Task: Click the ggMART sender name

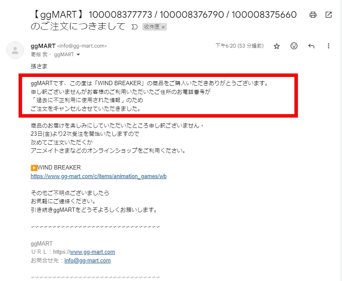Action: [43, 46]
